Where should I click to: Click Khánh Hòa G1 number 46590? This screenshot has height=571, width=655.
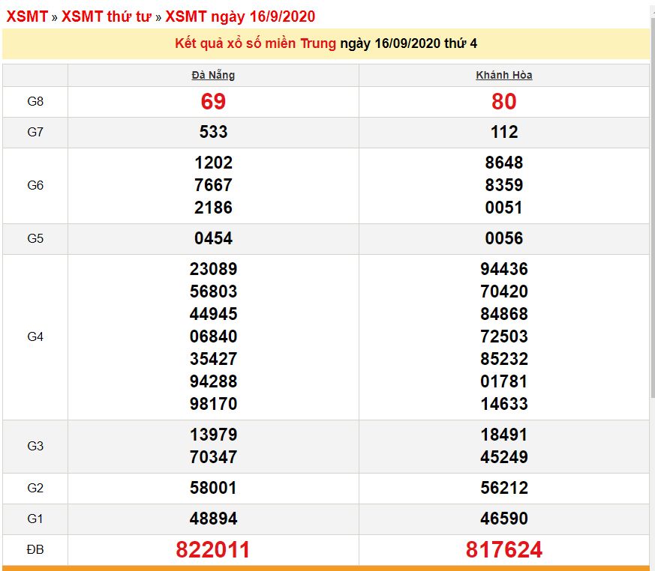click(504, 519)
